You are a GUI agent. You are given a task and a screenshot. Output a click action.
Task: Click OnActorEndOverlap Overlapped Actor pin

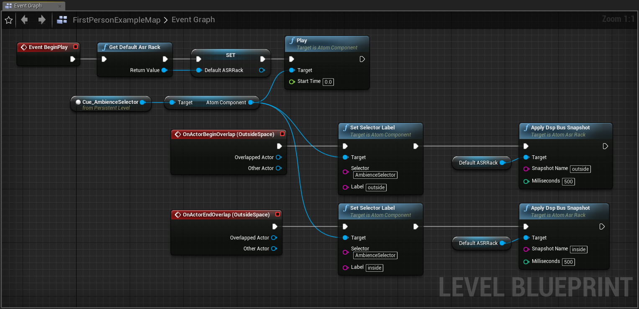coord(274,238)
